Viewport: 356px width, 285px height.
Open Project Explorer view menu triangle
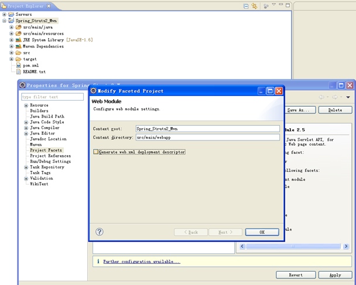tap(274, 4)
